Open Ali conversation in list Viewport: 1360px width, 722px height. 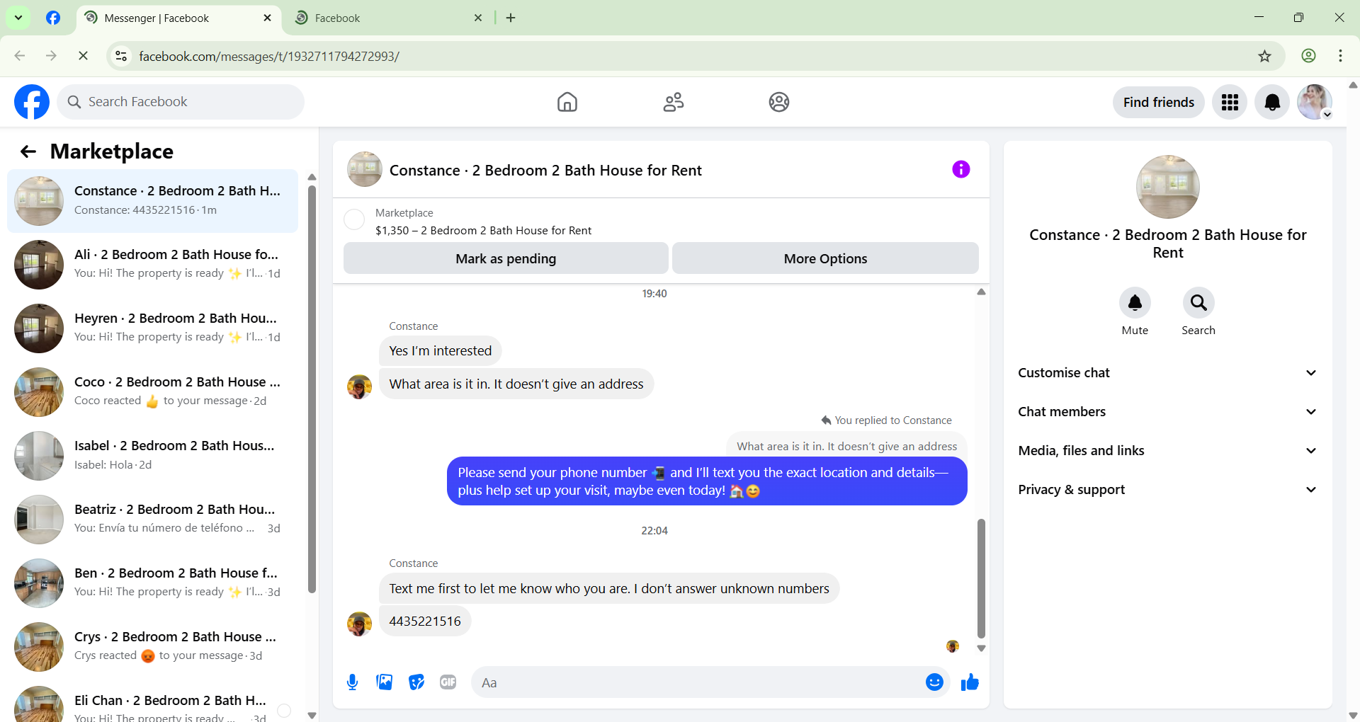pyautogui.click(x=152, y=265)
